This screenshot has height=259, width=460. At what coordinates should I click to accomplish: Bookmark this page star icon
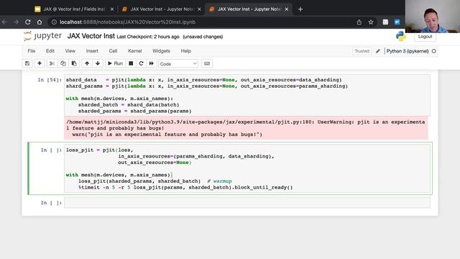[371, 22]
